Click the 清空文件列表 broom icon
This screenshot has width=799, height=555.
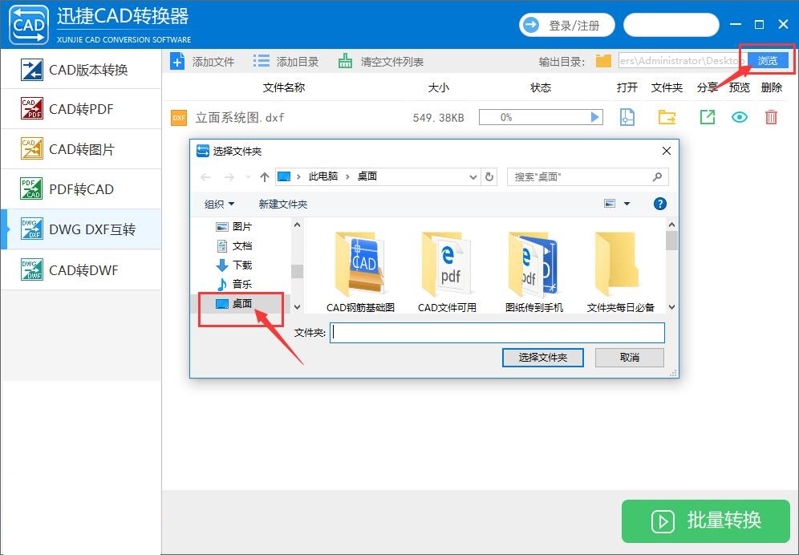pos(346,62)
